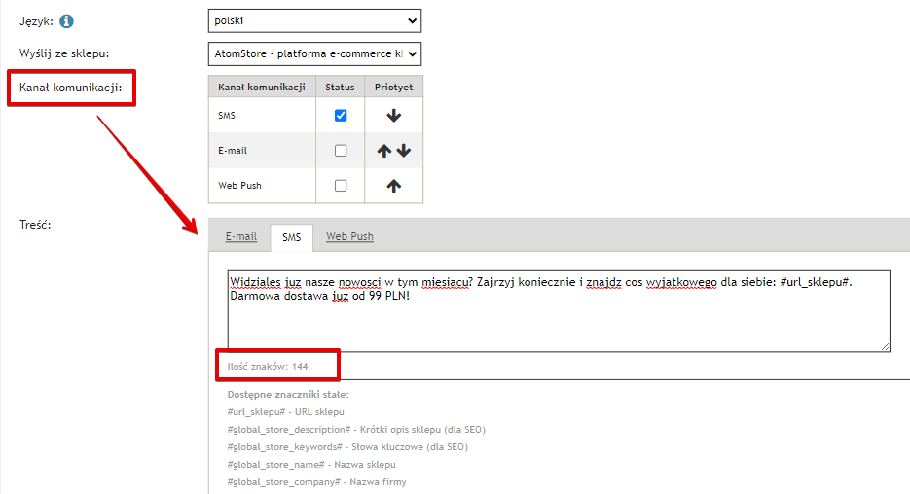Select the SMS content tab
Screen dimensions: 910x494
pyautogui.click(x=291, y=236)
